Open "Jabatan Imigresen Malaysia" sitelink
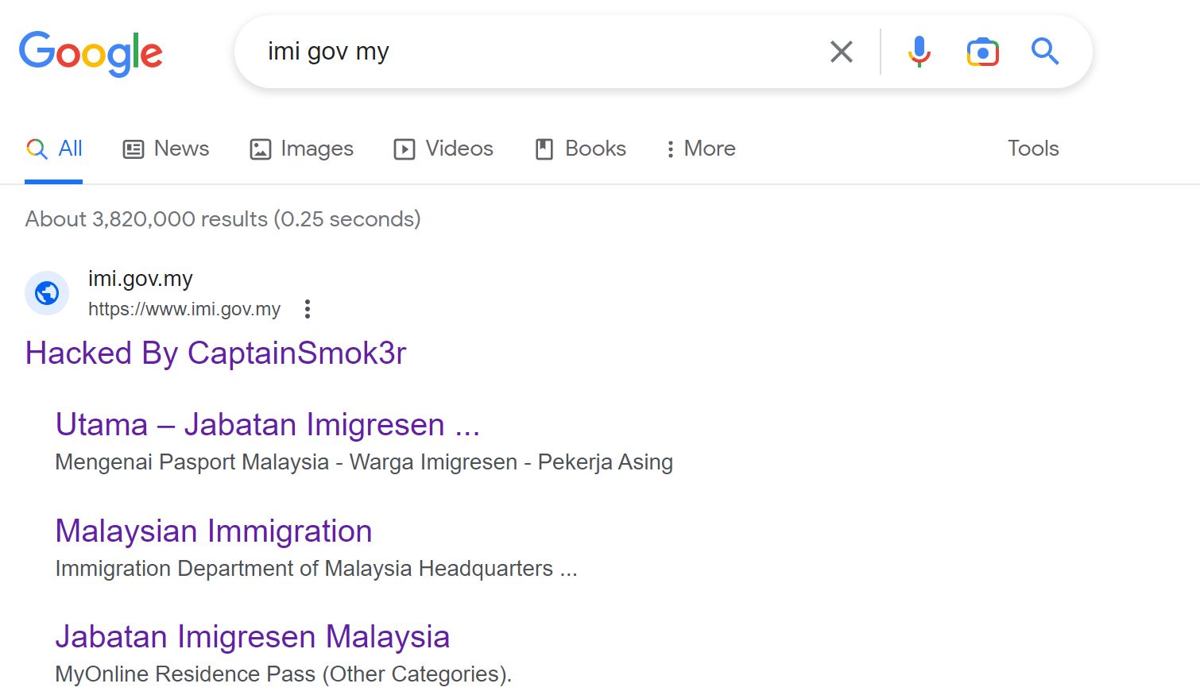 pyautogui.click(x=252, y=637)
